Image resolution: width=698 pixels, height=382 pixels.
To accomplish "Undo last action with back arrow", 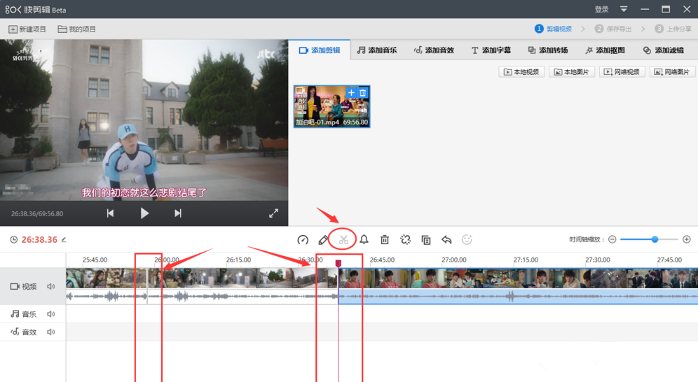I will (446, 240).
